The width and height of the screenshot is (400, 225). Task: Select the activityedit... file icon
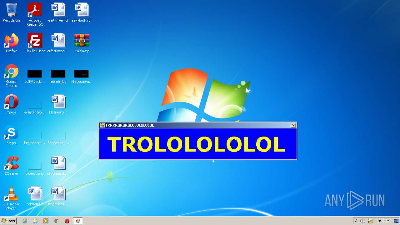click(x=35, y=77)
